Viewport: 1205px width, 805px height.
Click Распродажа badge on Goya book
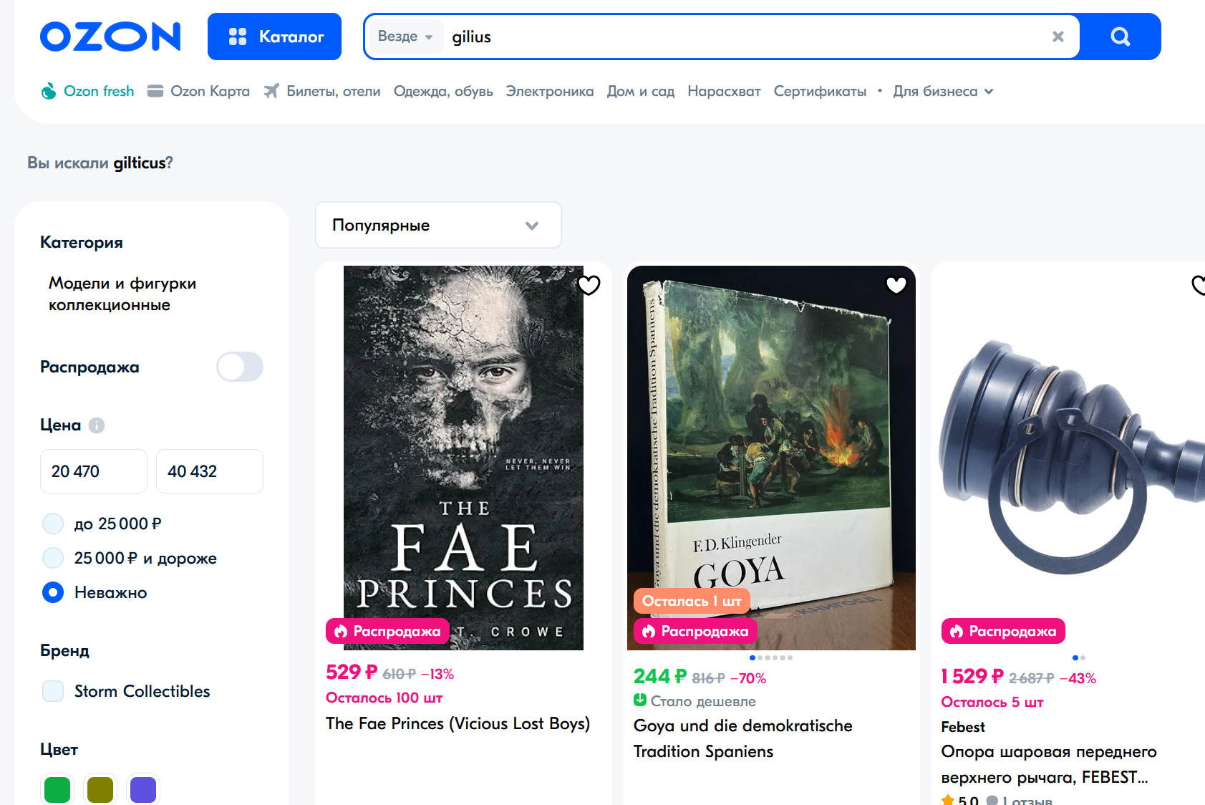click(695, 631)
